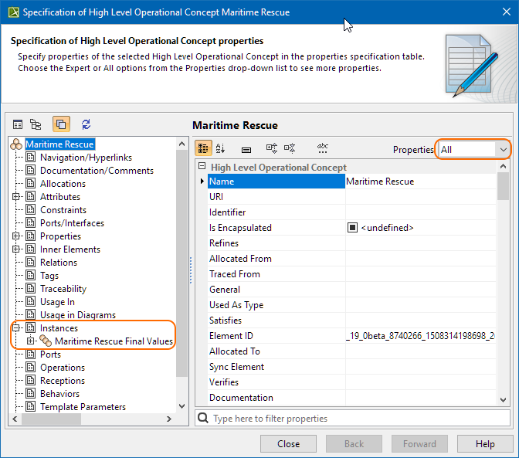Close the specification dialog window

(x=506, y=12)
